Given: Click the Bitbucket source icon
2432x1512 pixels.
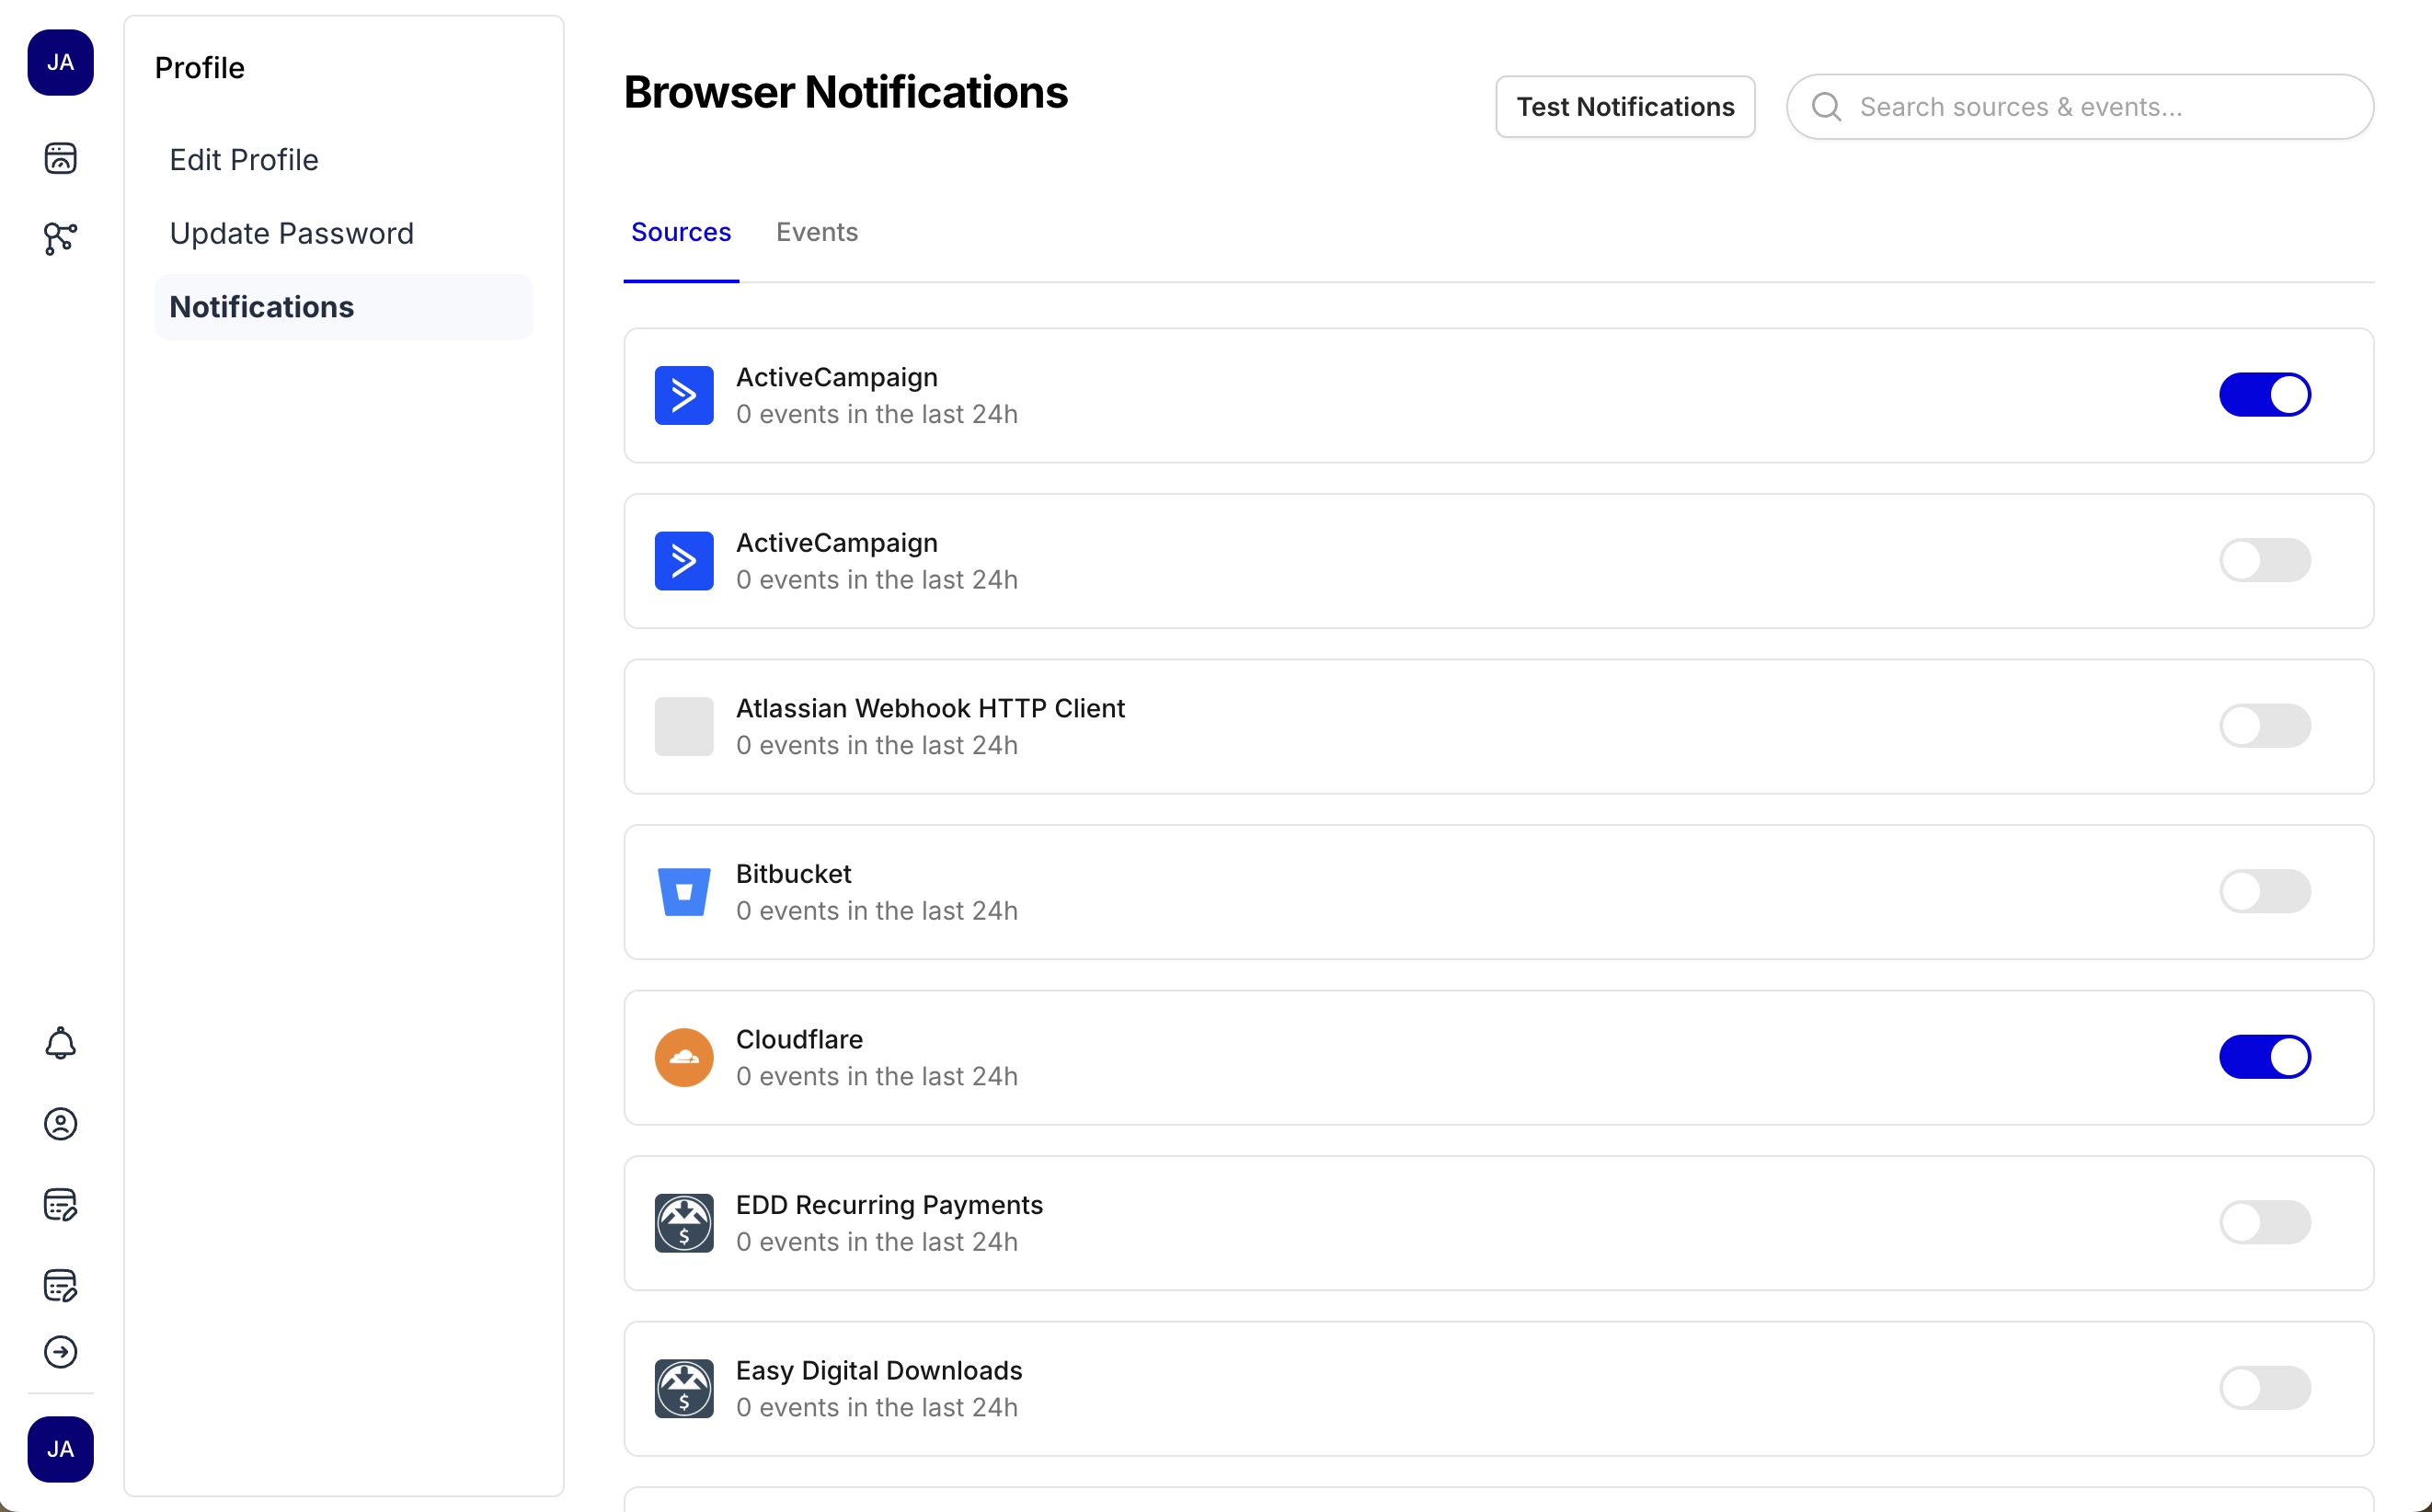Looking at the screenshot, I should [683, 891].
